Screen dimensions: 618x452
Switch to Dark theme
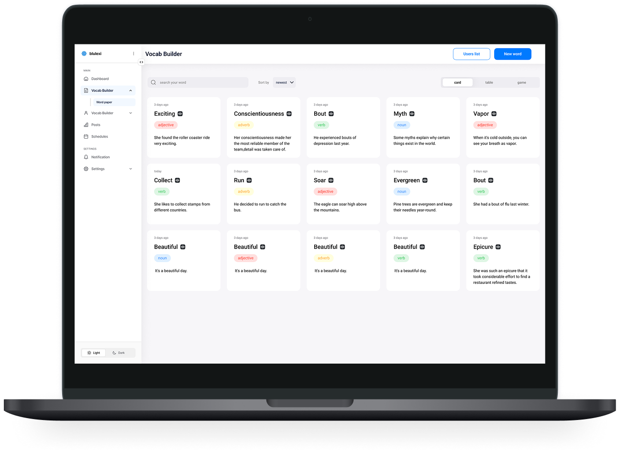click(119, 353)
